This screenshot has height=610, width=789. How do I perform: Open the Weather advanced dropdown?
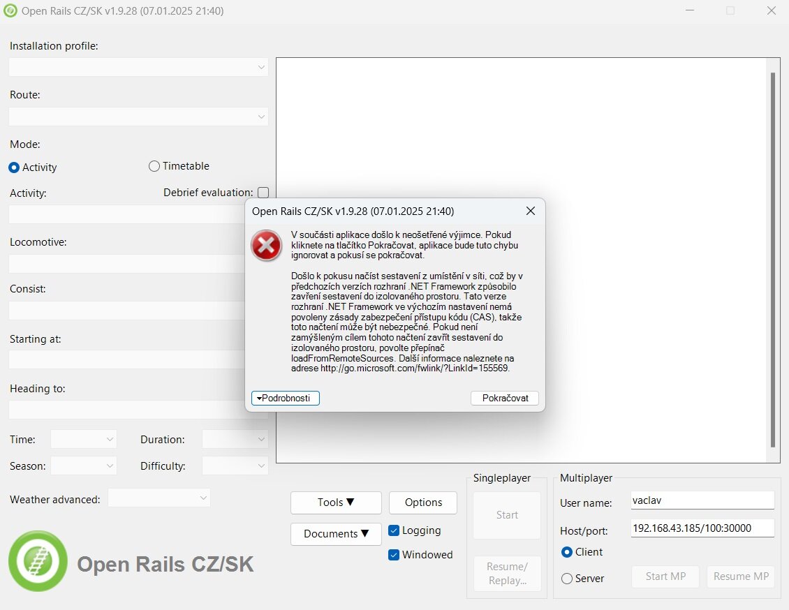click(x=159, y=498)
